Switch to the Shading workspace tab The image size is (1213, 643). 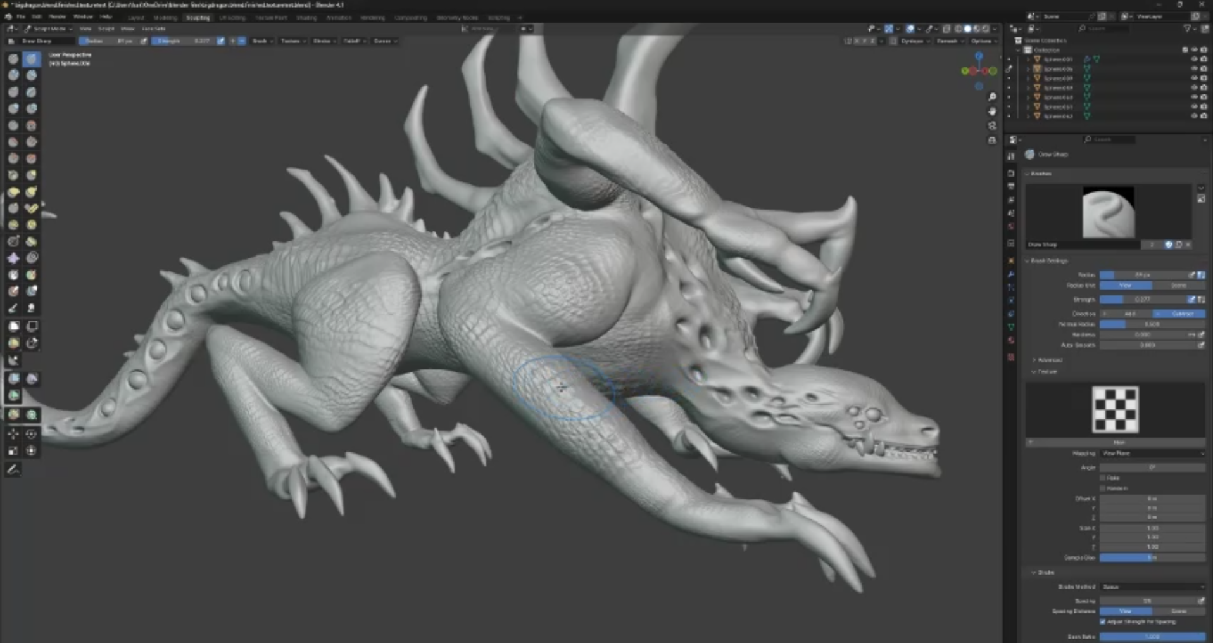(306, 18)
